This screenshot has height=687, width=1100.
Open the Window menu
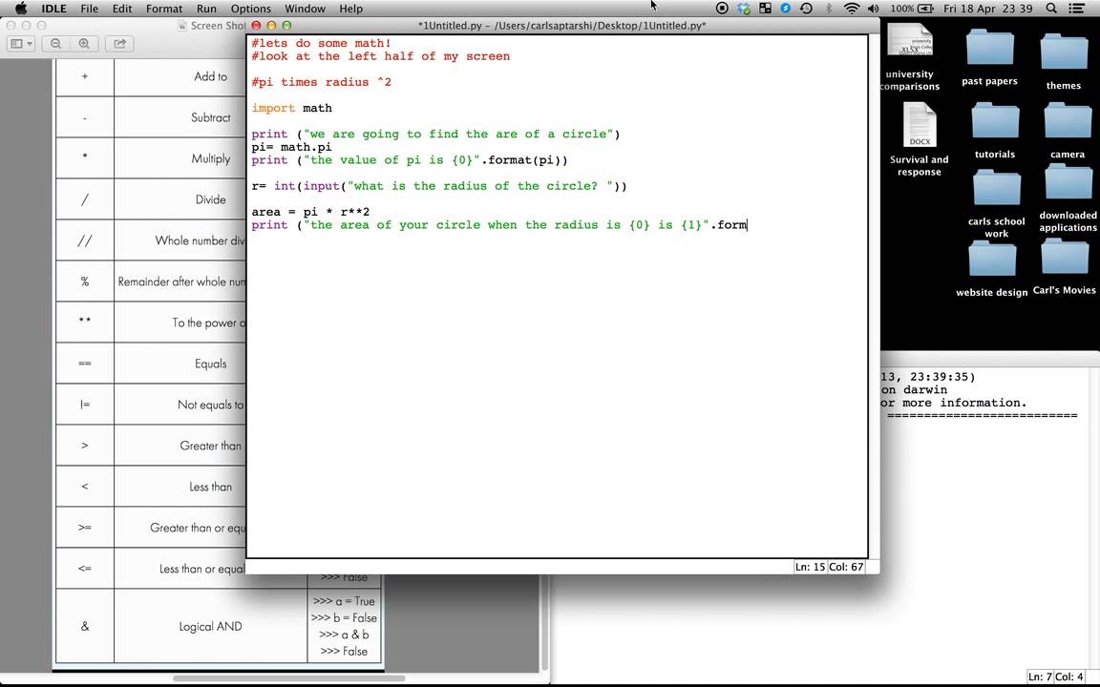tap(305, 9)
